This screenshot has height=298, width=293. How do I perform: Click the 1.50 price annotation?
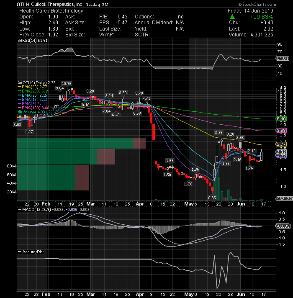coord(167,175)
